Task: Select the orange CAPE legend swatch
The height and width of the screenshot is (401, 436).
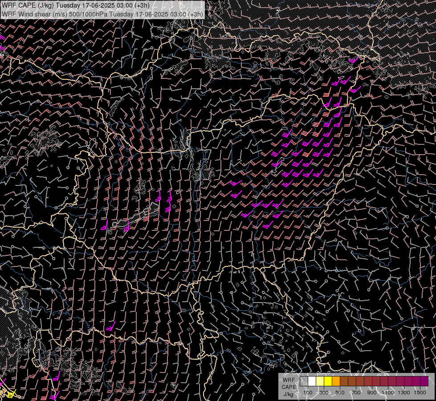Action: [x=336, y=381]
